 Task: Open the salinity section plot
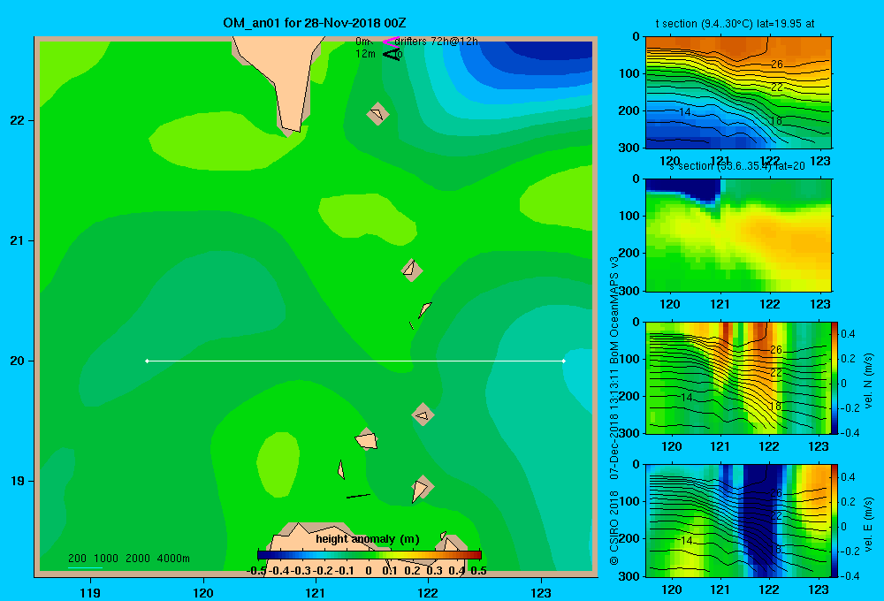point(738,235)
